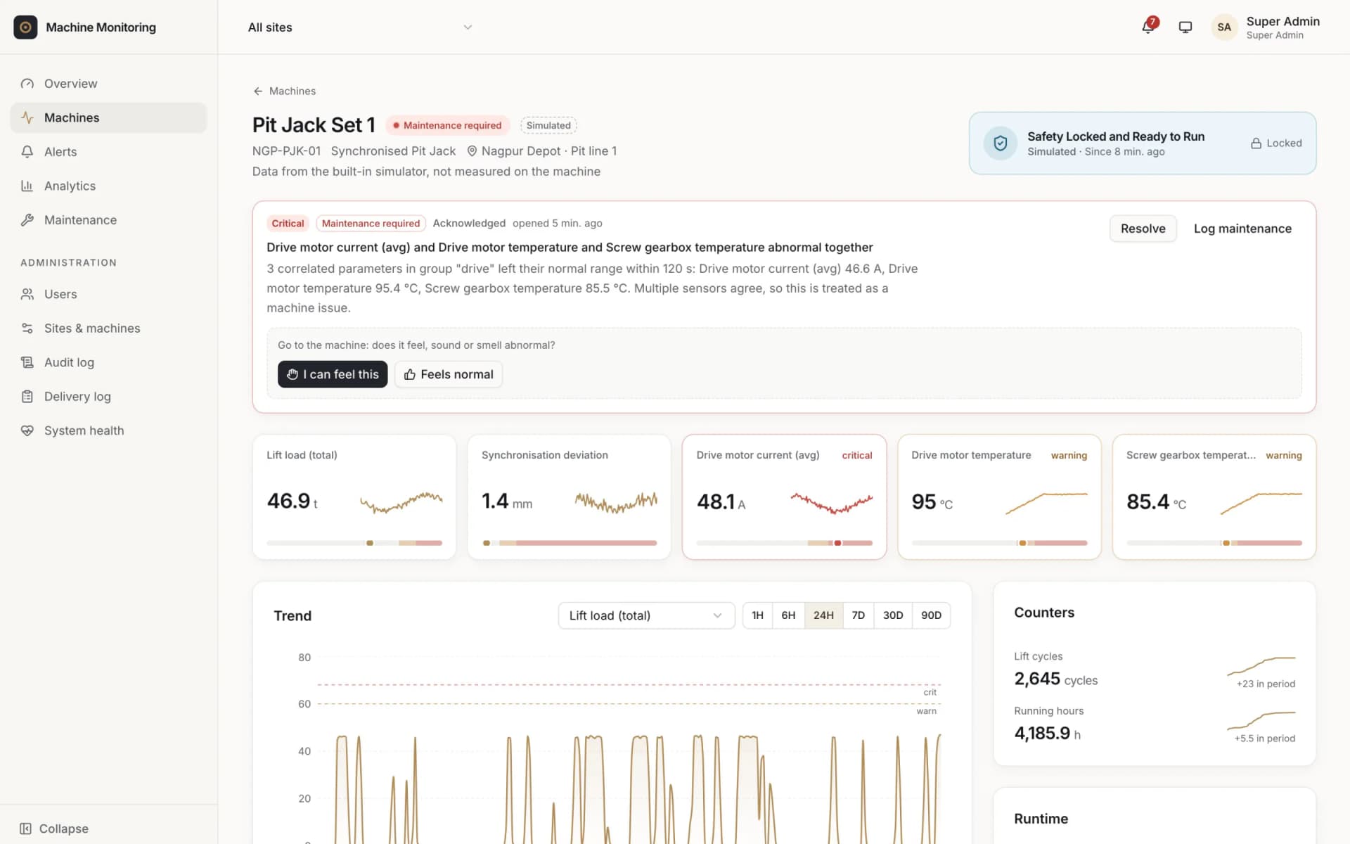Click I can feel this button
This screenshot has width=1350, height=844.
pos(333,374)
